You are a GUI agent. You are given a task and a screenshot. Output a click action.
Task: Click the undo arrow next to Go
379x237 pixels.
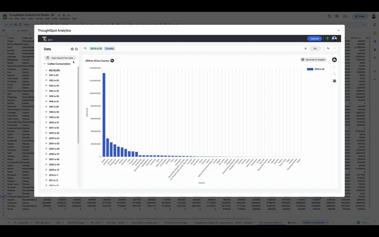coord(328,49)
